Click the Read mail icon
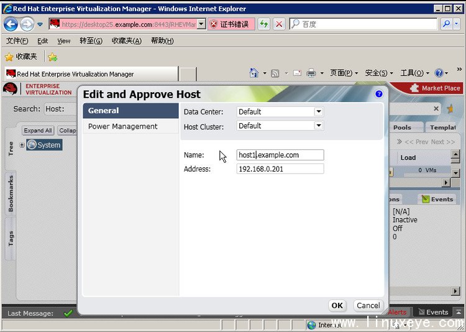Viewport: 466px width, 332px height. tap(297, 73)
